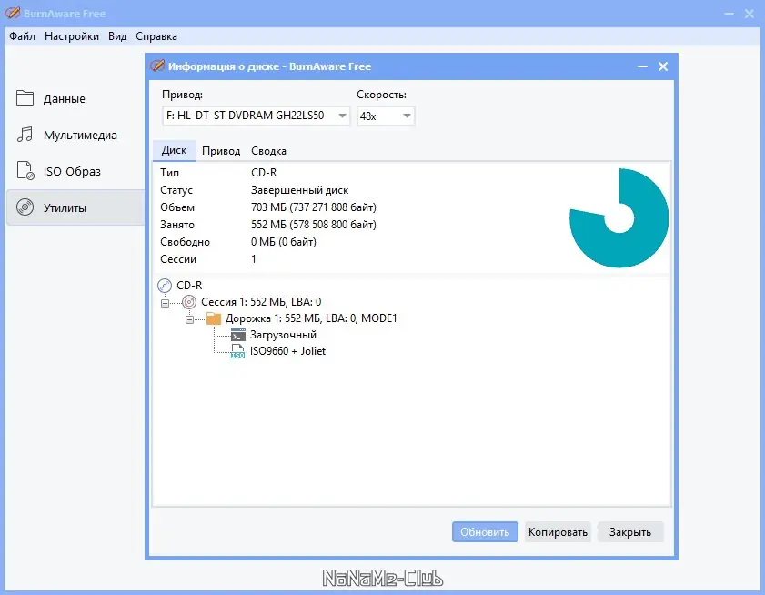Select the ISO Образ sidebar label

pos(72,171)
